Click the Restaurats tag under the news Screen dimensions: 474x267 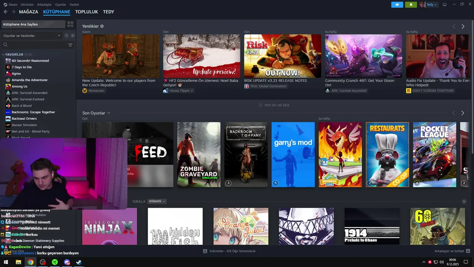pyautogui.click(x=94, y=90)
